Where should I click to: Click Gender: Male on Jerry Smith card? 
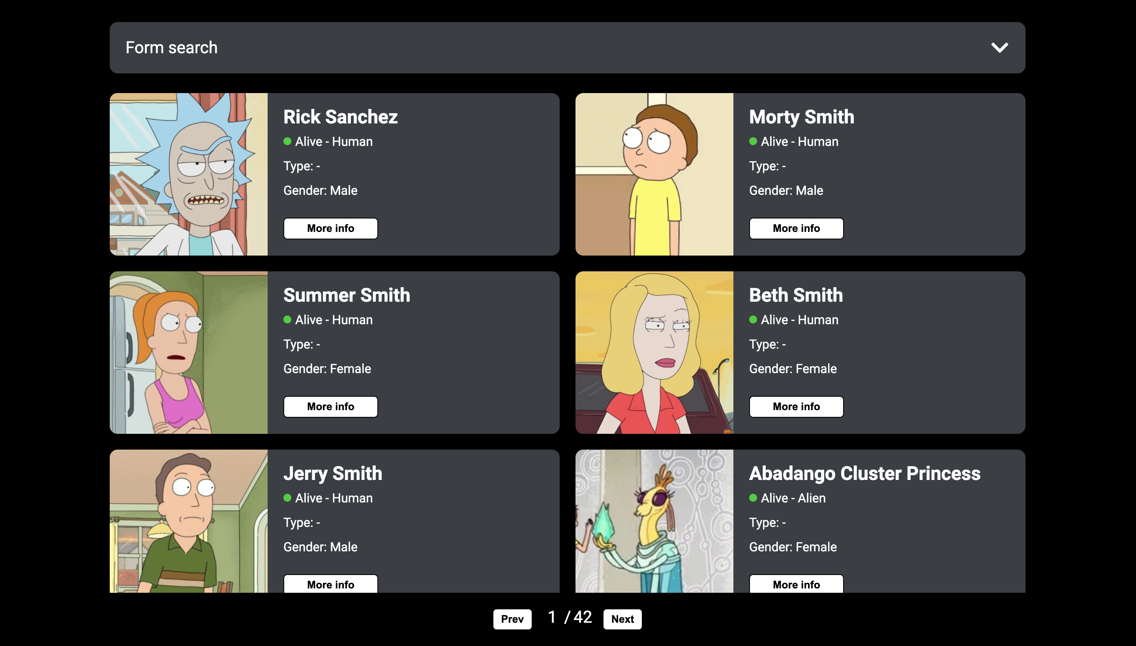(x=321, y=547)
